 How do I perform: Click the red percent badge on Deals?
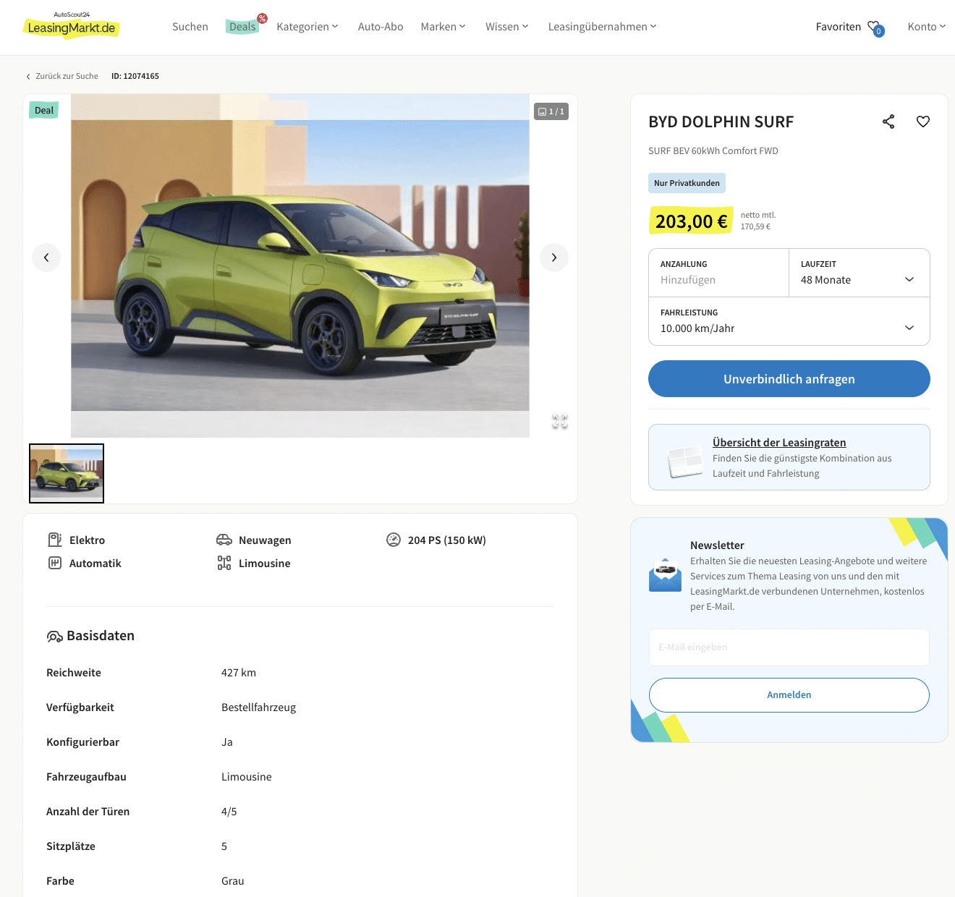click(x=262, y=19)
